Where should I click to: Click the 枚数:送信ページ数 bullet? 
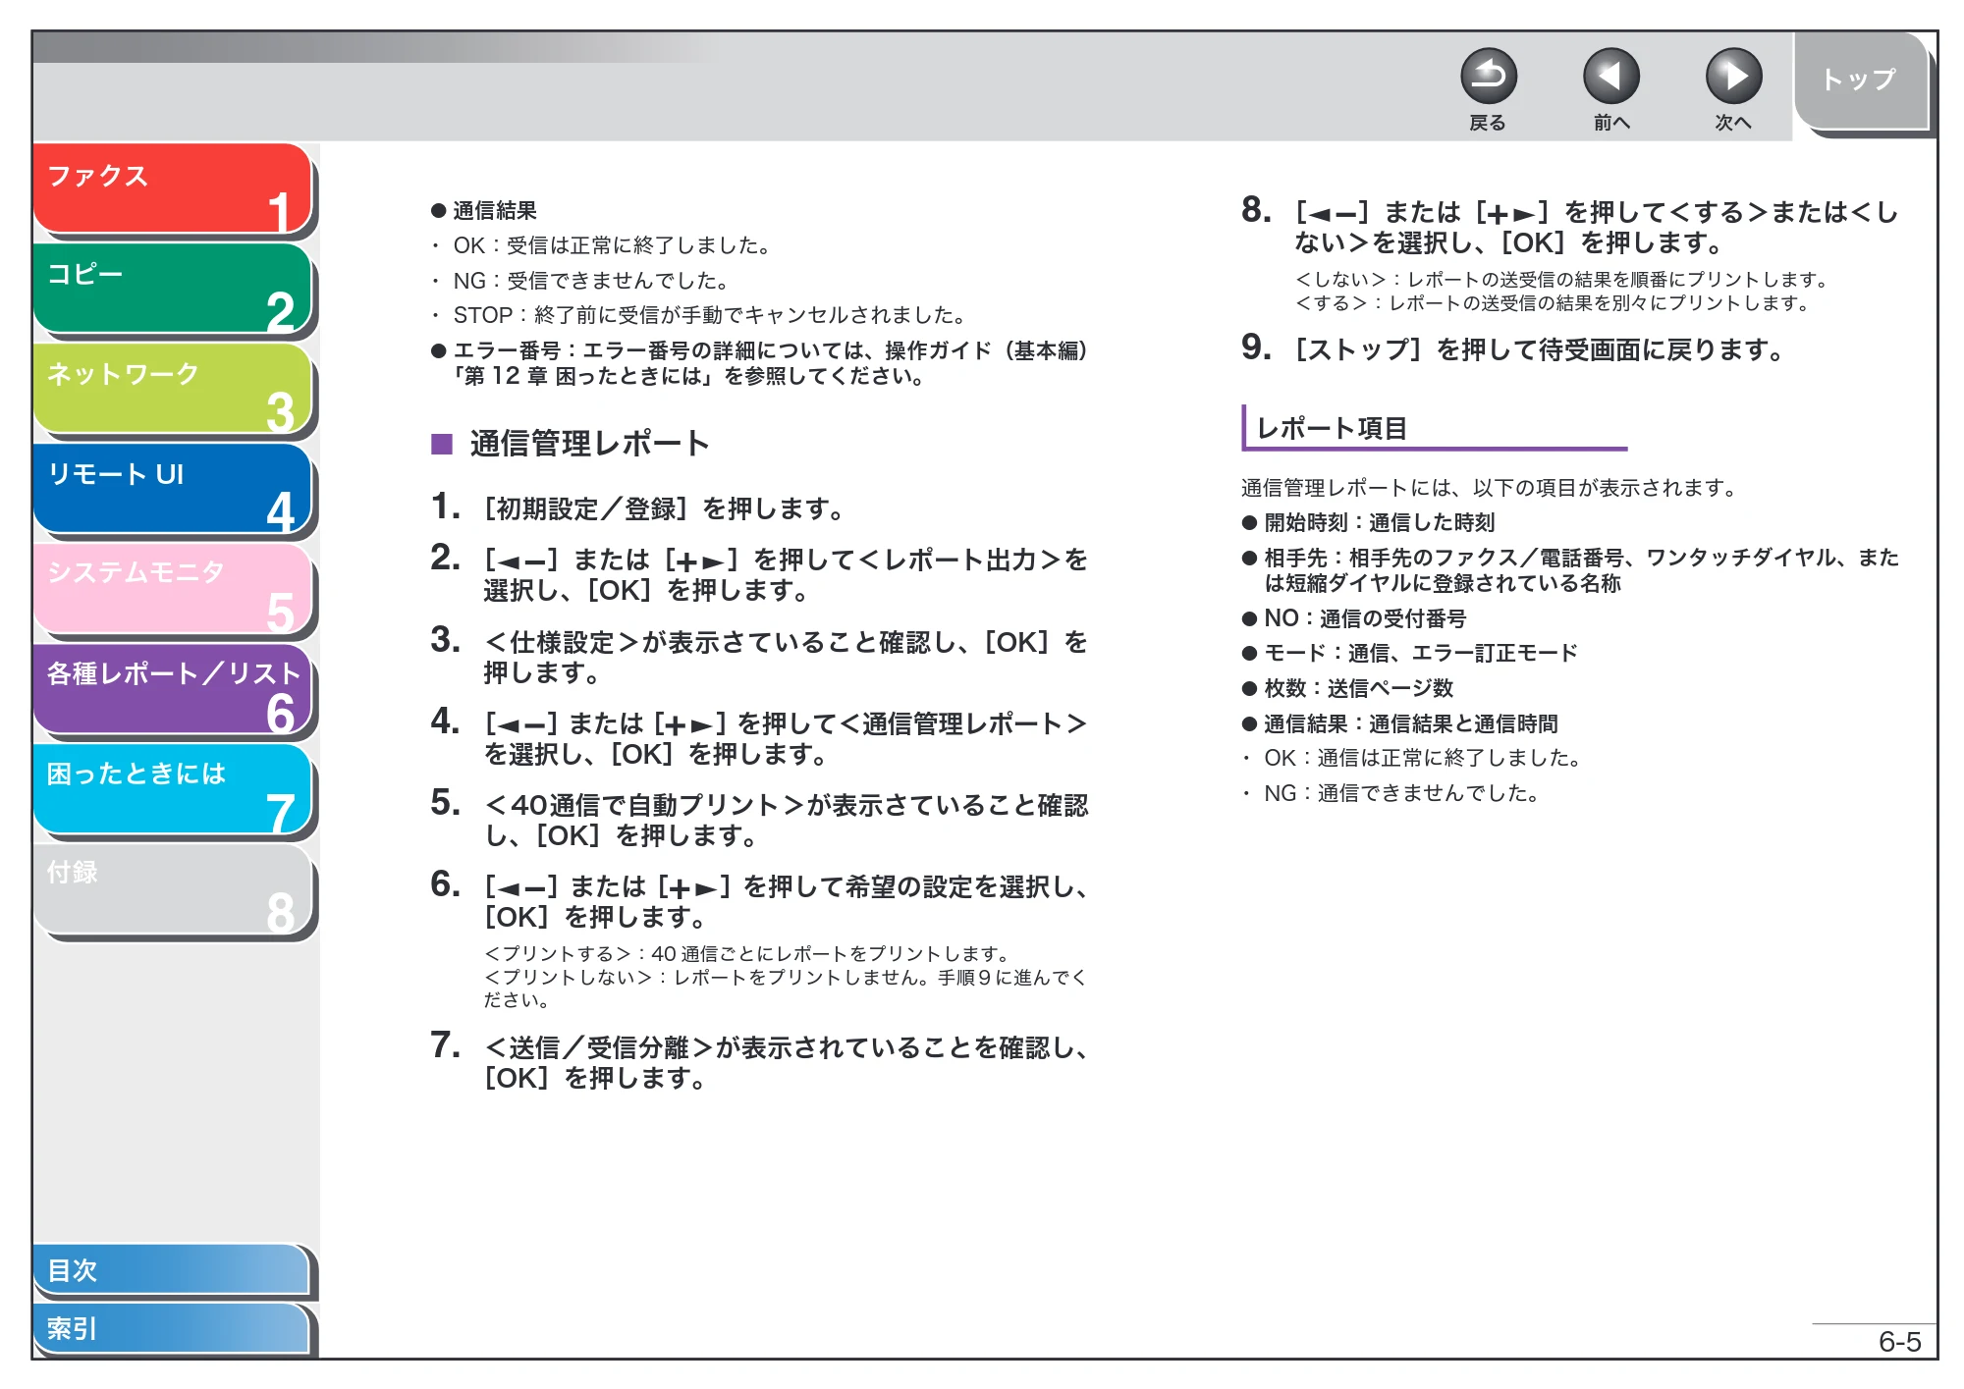(1347, 688)
